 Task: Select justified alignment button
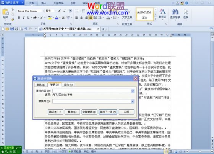[x=91, y=18]
